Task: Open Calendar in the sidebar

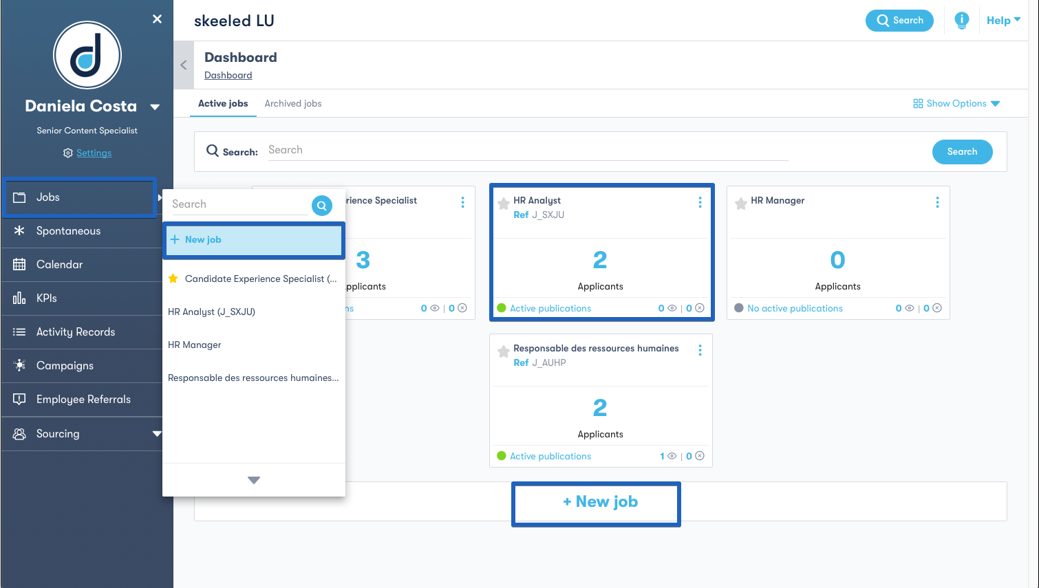Action: pos(81,265)
